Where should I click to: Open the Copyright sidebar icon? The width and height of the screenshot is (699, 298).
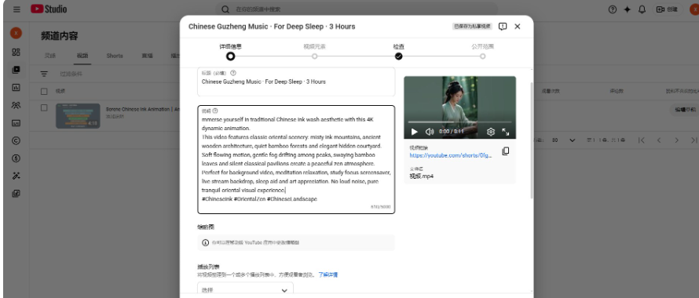(16, 140)
